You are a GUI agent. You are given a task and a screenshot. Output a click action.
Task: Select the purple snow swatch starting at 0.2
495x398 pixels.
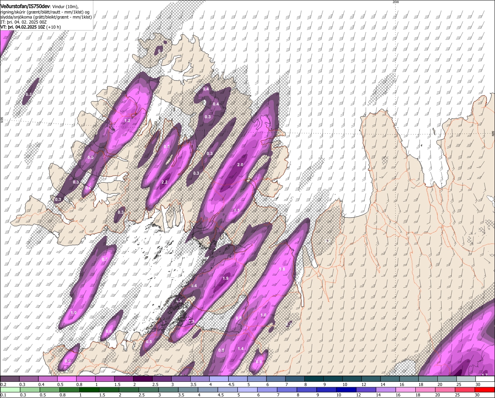(10, 379)
